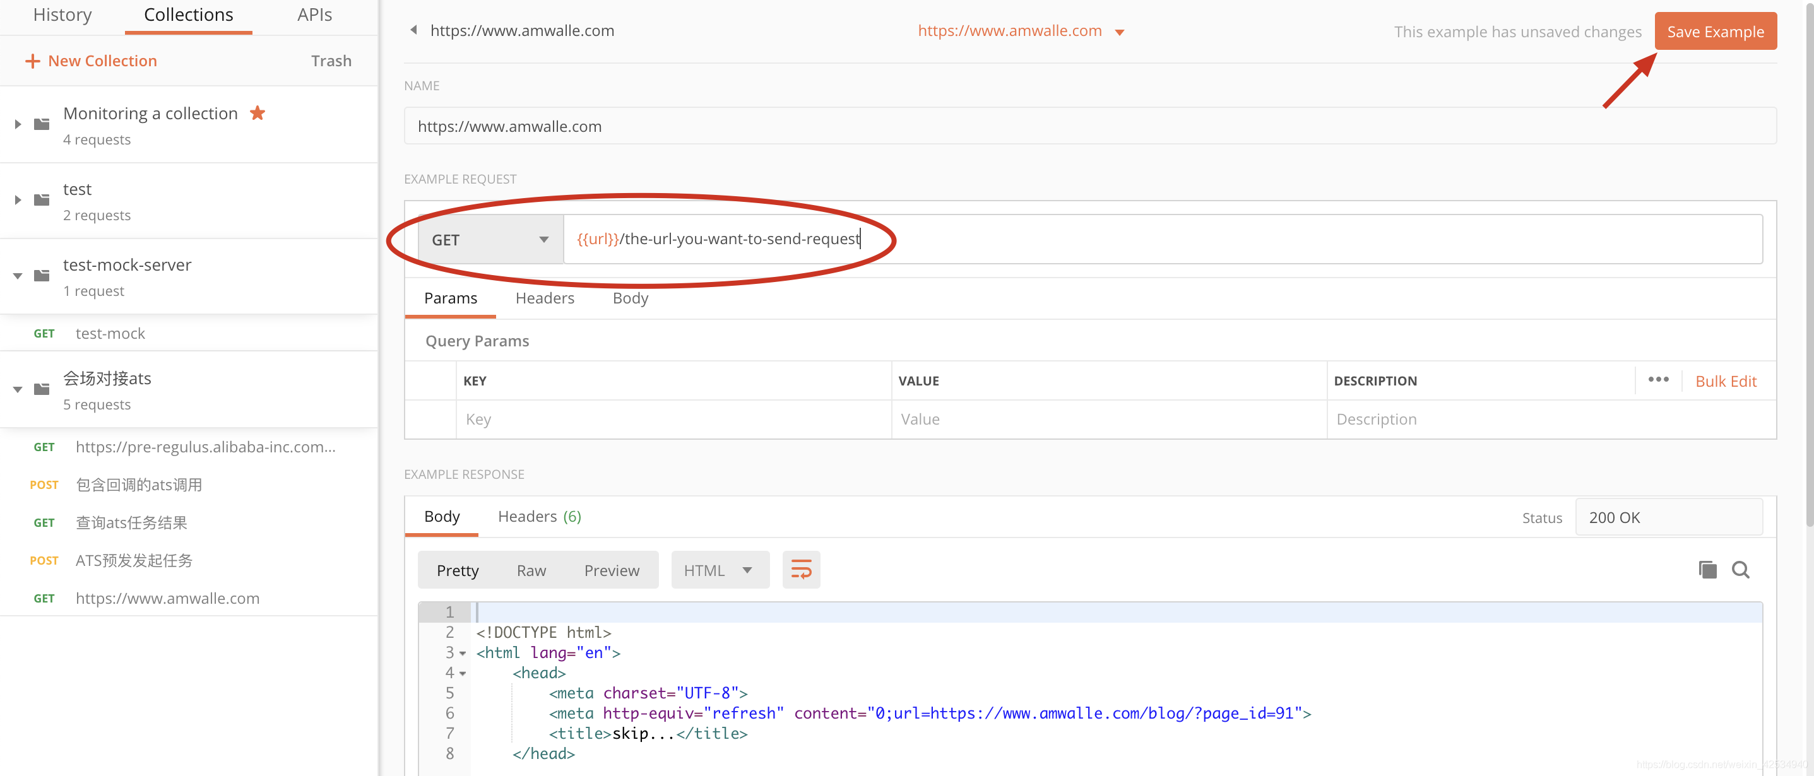Switch response view to Preview
This screenshot has width=1814, height=776.
coord(612,570)
